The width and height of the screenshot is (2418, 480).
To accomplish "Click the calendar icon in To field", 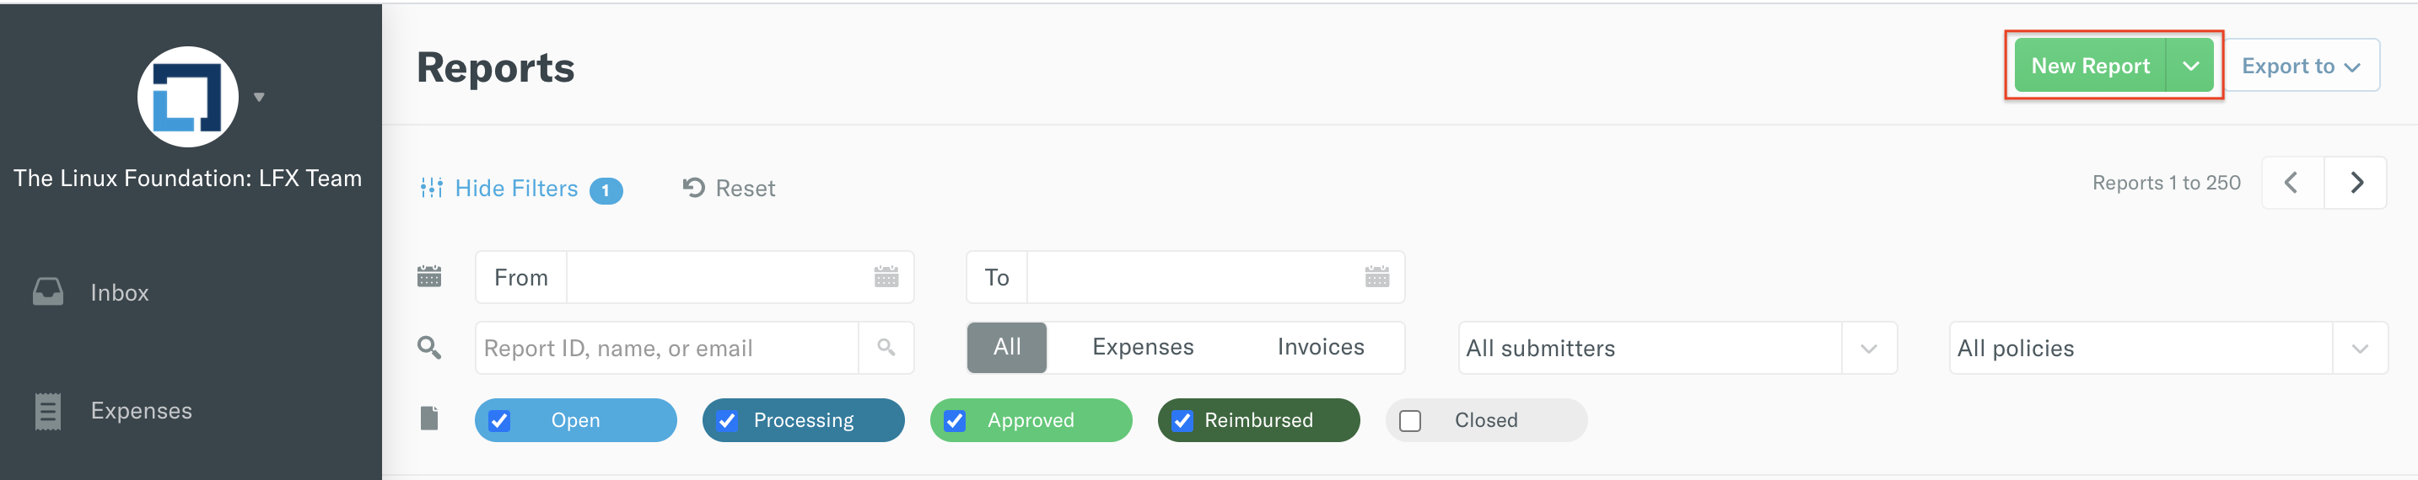I will tap(1376, 278).
